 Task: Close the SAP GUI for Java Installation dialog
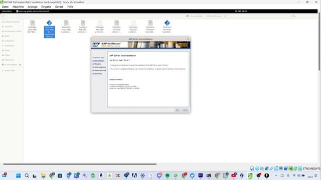[x=188, y=39]
